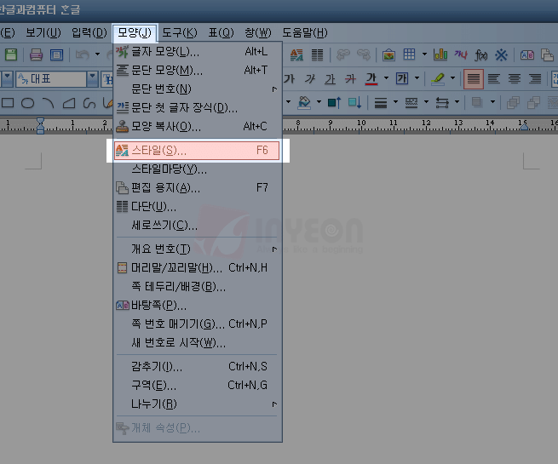Toggle underline 가 formatting

[330, 78]
